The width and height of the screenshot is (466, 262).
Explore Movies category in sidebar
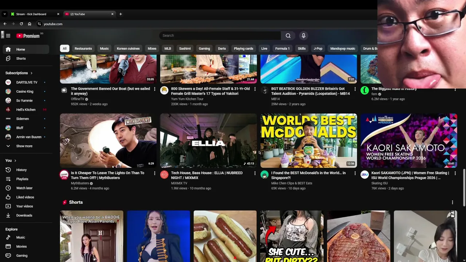tap(25, 246)
